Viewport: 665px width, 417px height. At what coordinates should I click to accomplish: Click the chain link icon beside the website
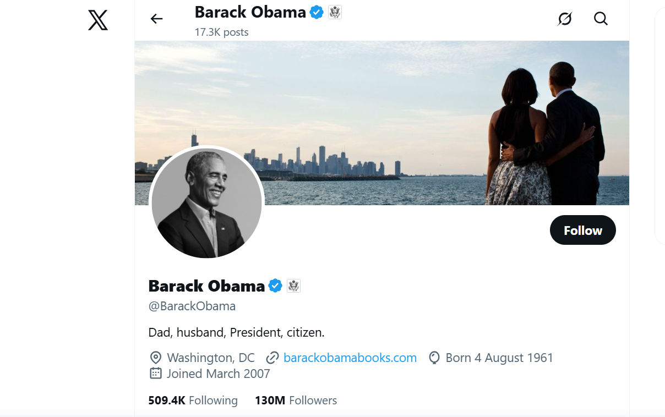(x=272, y=358)
